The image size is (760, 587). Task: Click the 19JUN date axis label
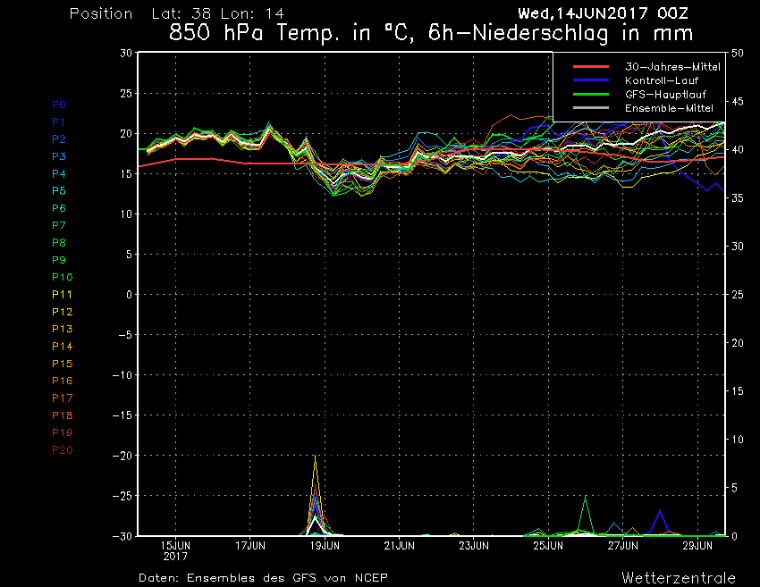click(x=325, y=546)
